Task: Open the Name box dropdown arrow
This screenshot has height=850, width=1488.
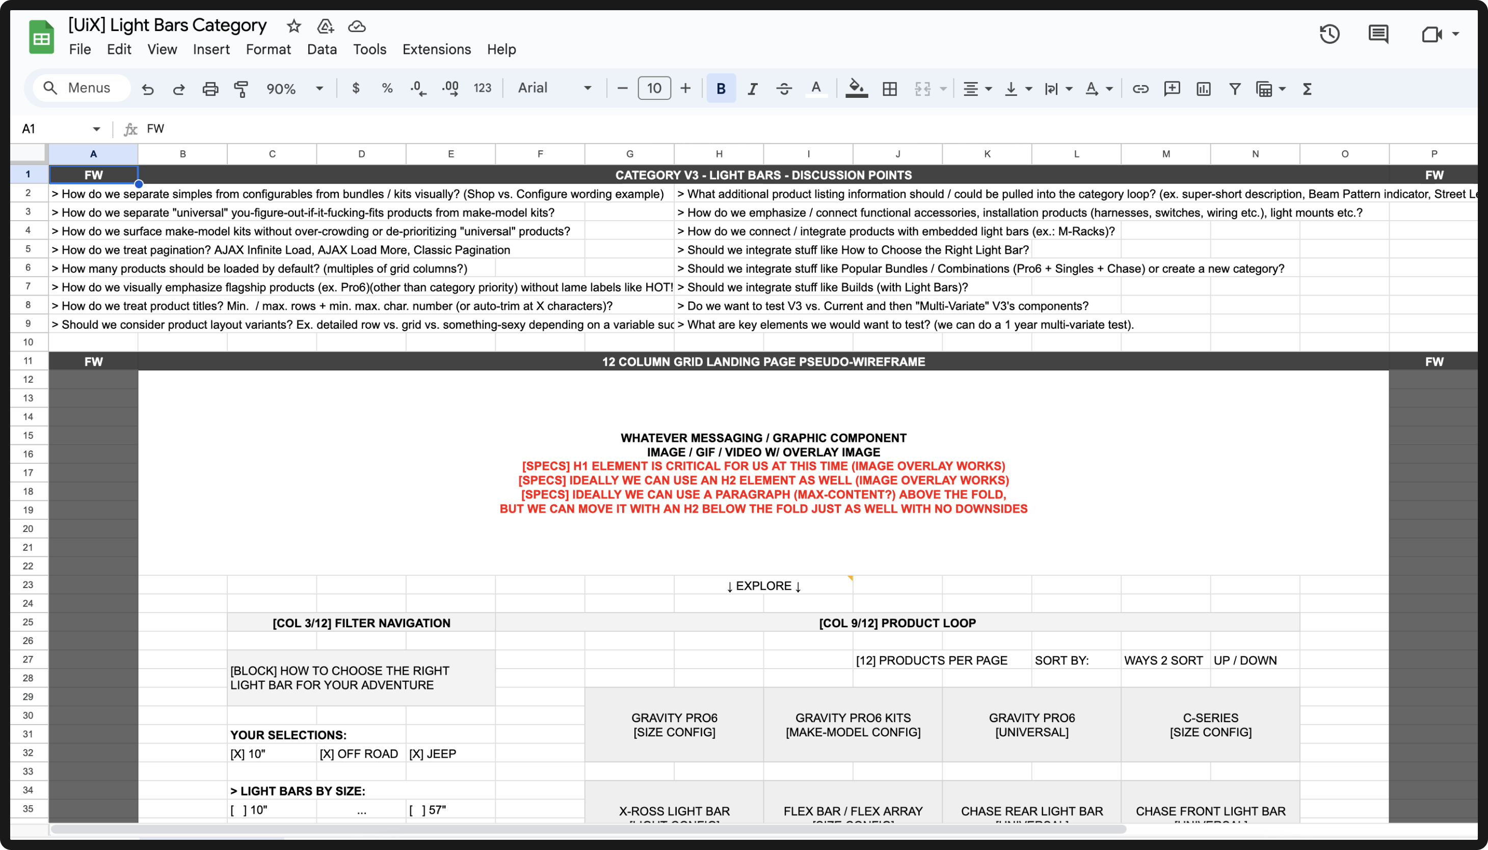Action: (x=96, y=128)
